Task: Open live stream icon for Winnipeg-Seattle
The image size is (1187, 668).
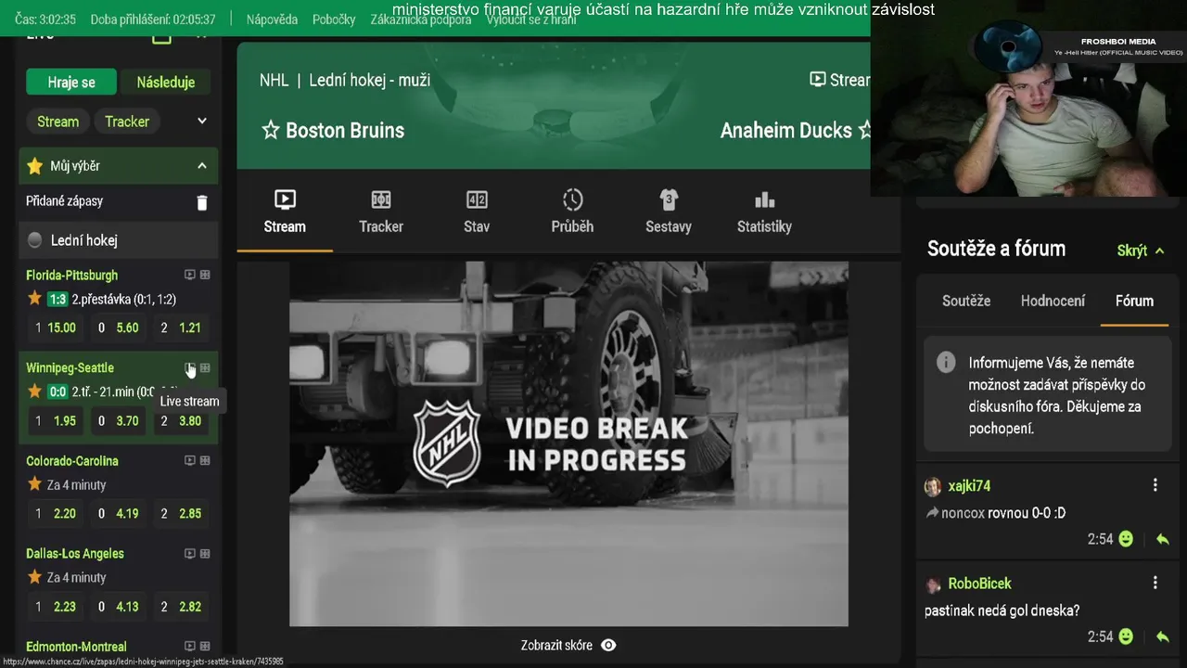Action: click(x=189, y=368)
